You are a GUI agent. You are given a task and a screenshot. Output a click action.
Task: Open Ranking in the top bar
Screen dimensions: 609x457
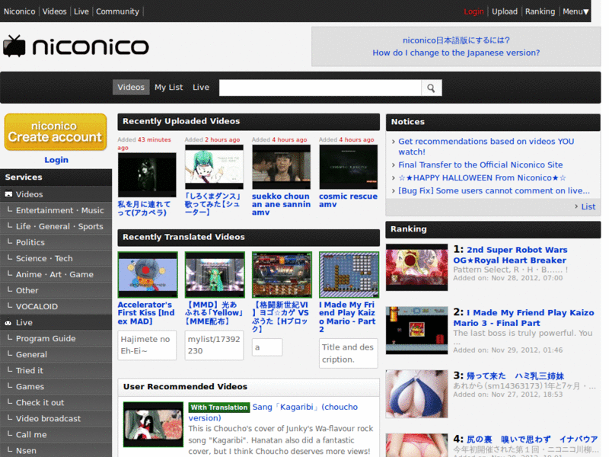tap(540, 11)
